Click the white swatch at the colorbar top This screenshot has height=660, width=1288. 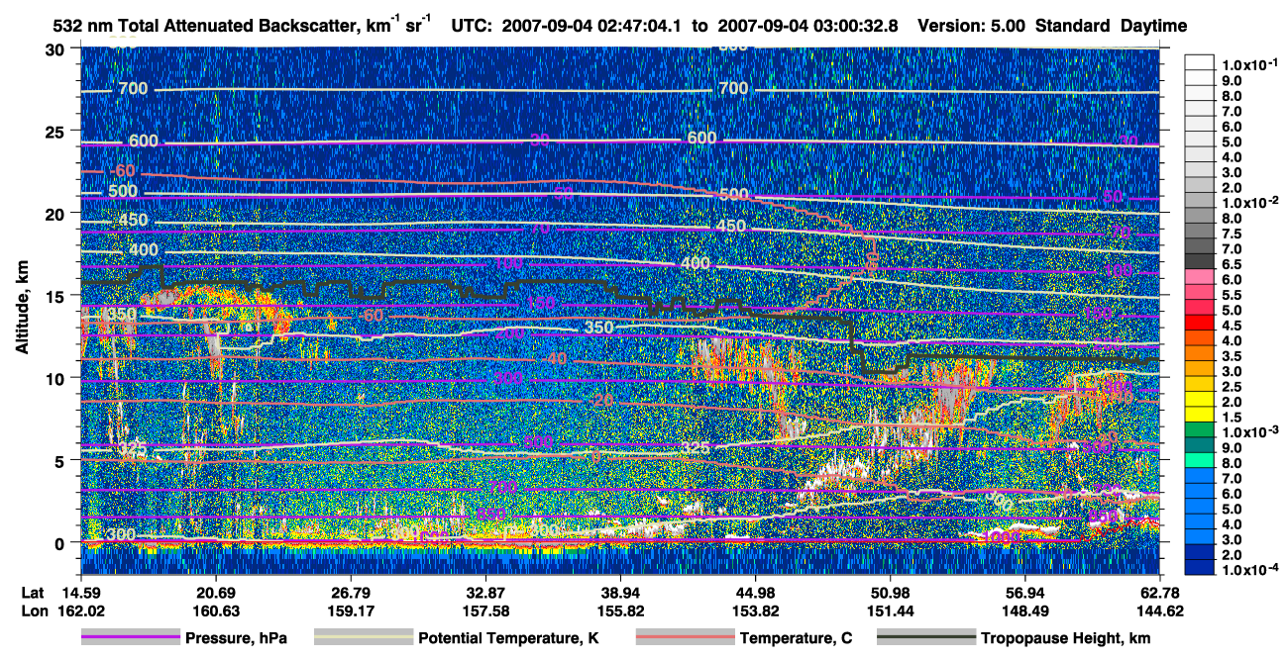(1199, 61)
